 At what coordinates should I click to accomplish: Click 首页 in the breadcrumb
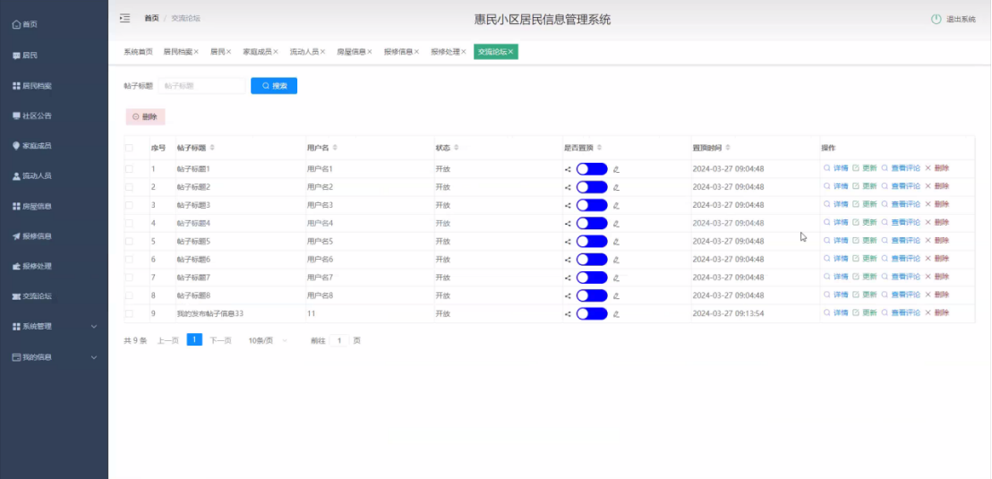pos(152,18)
